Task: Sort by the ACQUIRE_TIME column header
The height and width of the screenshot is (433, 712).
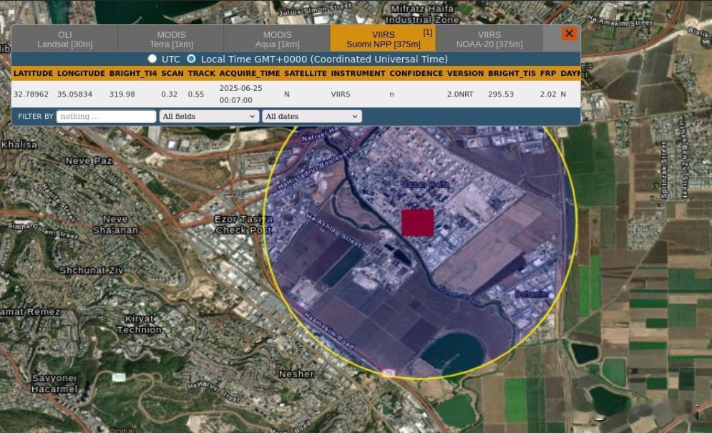Action: (249, 73)
